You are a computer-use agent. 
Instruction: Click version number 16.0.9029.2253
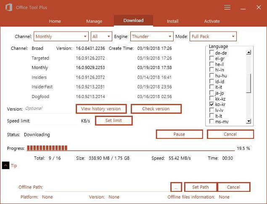[x=90, y=68]
